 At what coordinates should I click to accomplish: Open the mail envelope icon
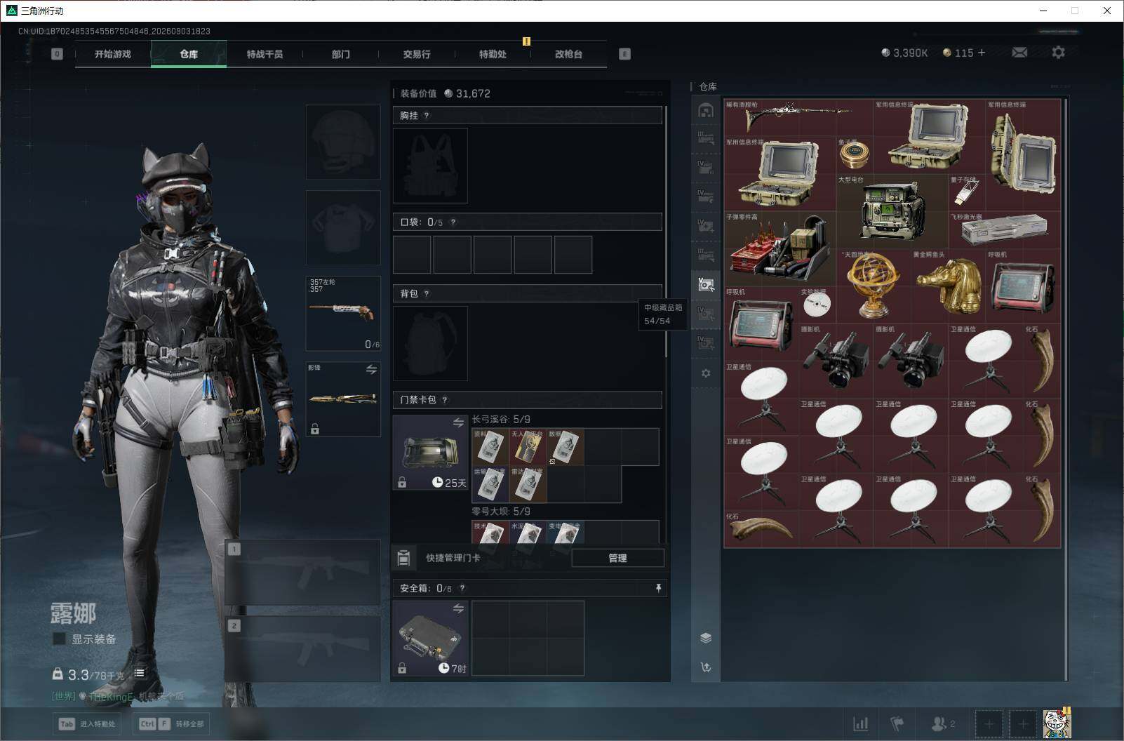(x=1019, y=53)
